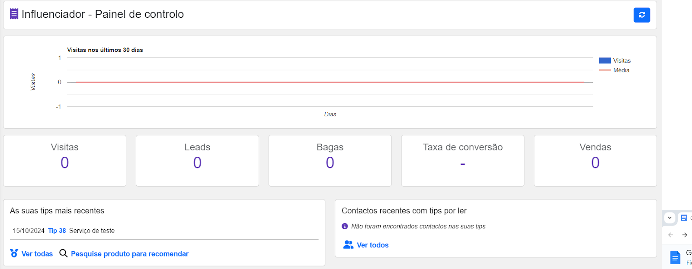
Task: Select the 'Bagas' statistics card
Action: tap(330, 161)
